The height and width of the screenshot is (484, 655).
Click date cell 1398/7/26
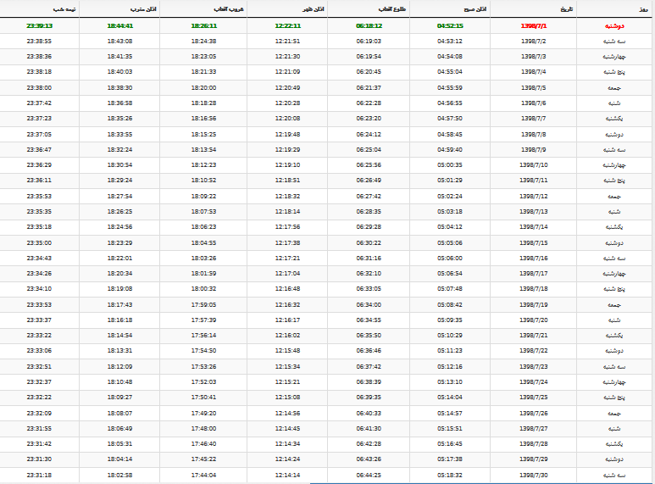click(x=534, y=414)
